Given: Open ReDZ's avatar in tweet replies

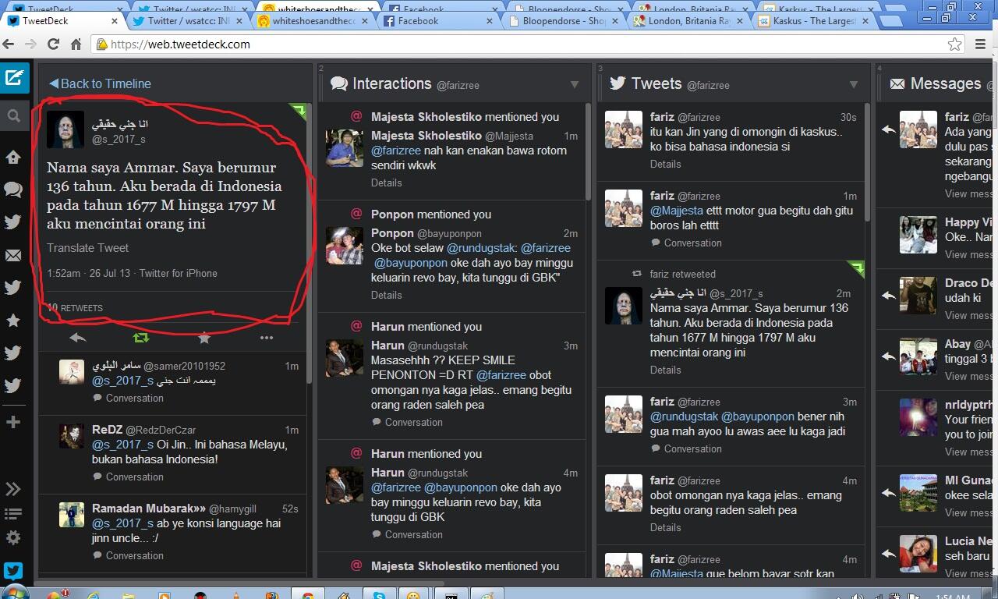Looking at the screenshot, I should 72,436.
